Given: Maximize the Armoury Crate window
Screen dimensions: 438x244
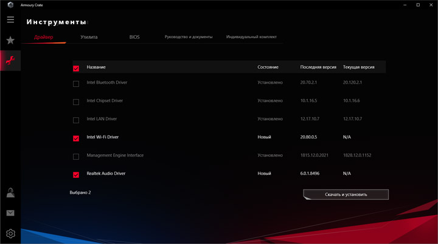Looking at the screenshot, I should coord(418,5).
